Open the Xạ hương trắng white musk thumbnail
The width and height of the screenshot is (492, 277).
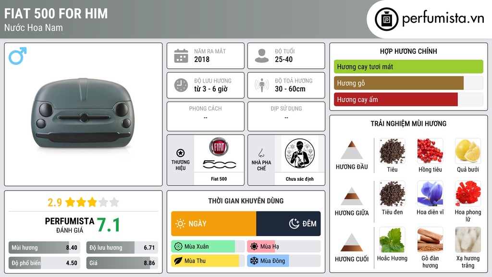pyautogui.click(x=468, y=239)
